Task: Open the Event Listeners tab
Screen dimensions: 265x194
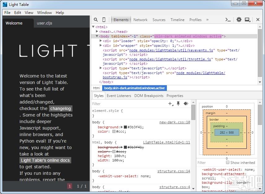Action: click(x=119, y=95)
